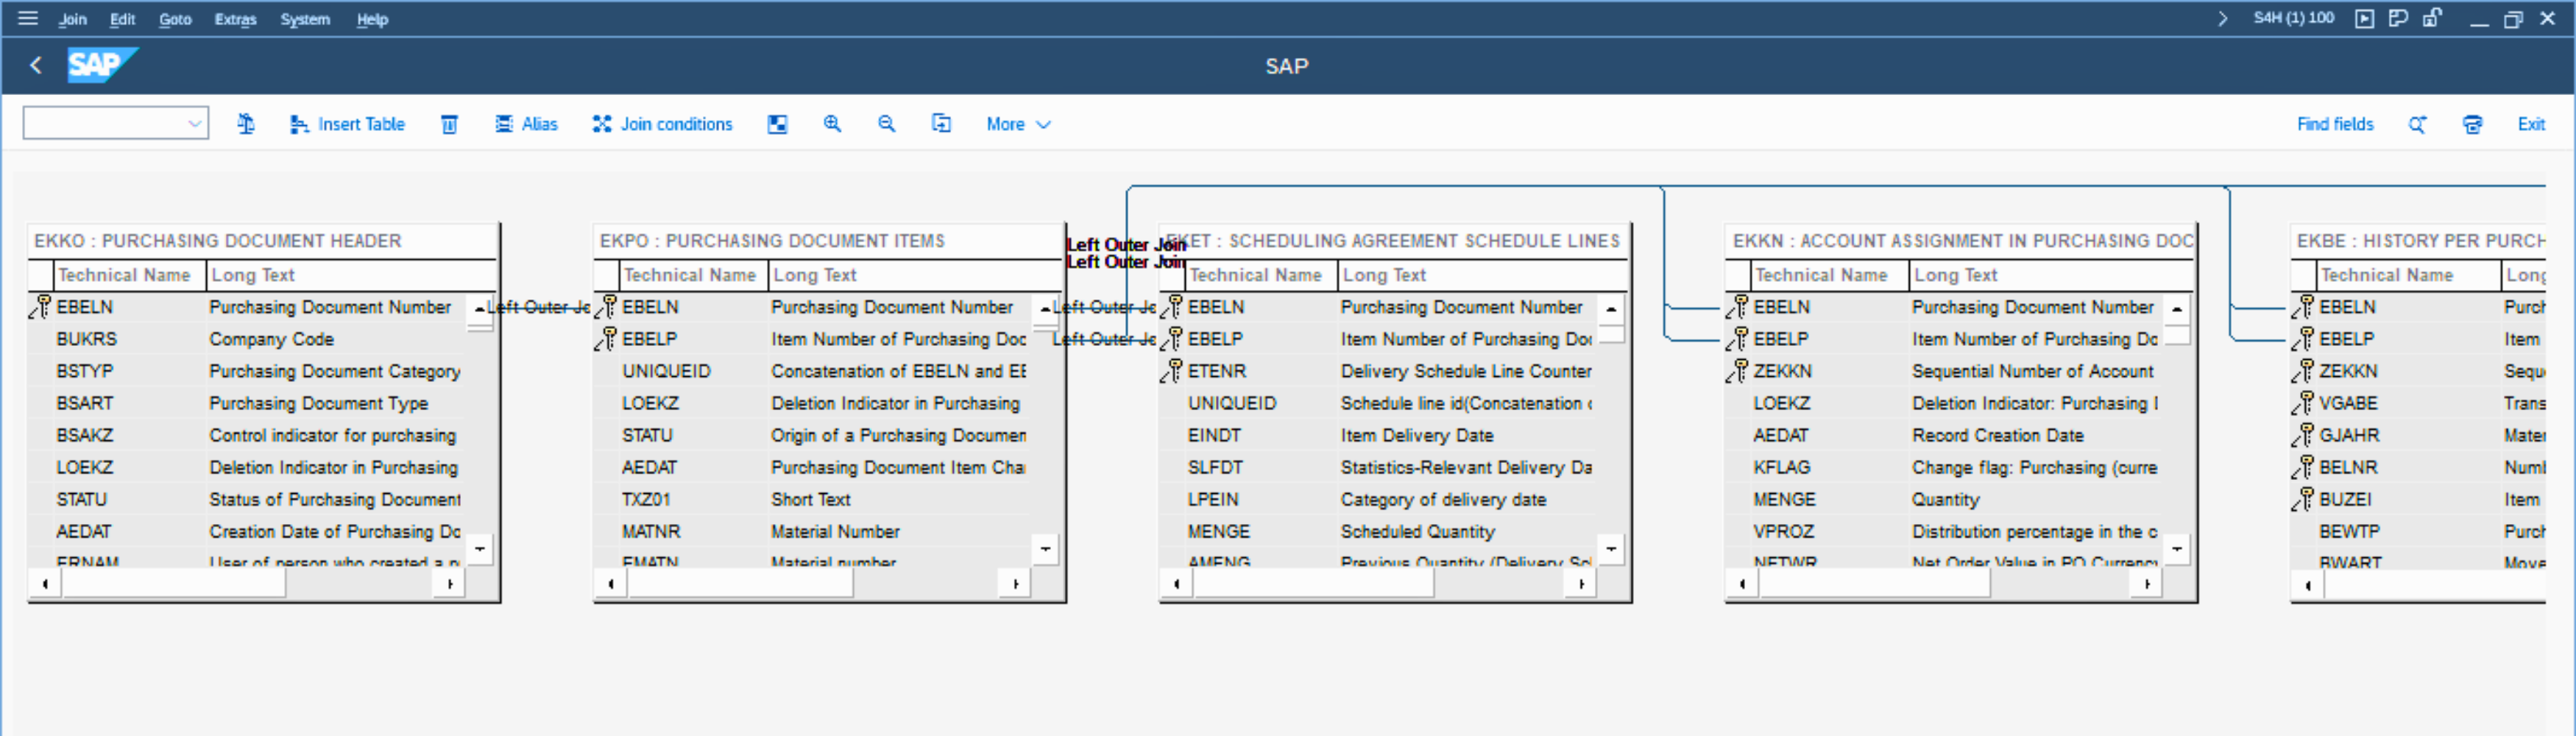
Task: Click the search icon beside Find fields
Action: pos(2417,124)
